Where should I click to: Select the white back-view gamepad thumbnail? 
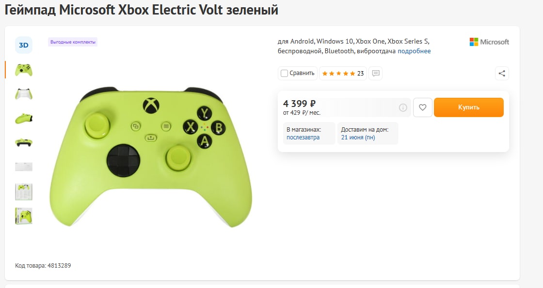(24, 94)
